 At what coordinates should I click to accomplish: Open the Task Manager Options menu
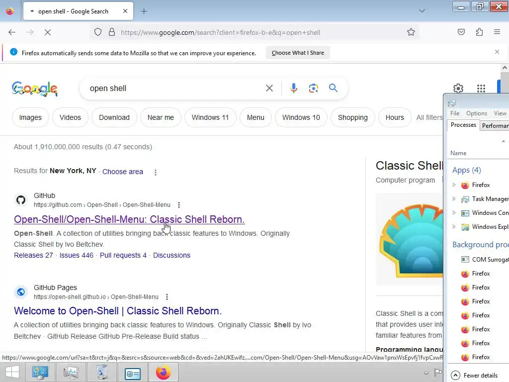point(477,113)
